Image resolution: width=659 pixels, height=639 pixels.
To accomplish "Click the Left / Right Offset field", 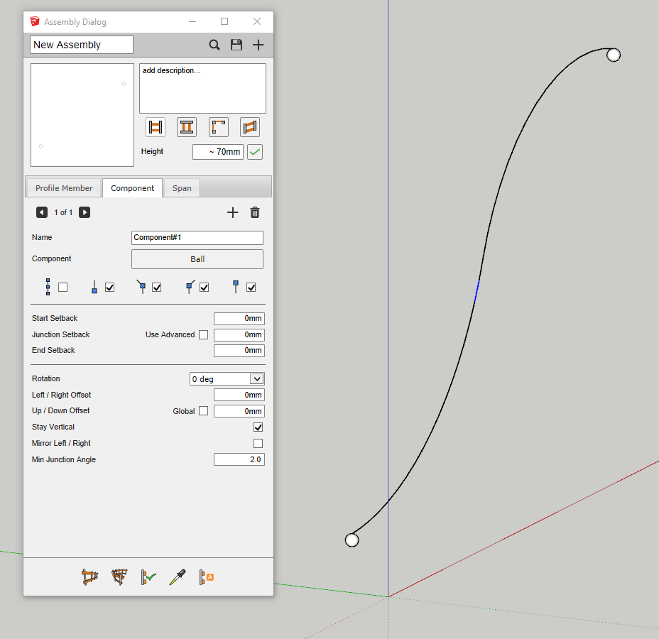I will point(239,395).
